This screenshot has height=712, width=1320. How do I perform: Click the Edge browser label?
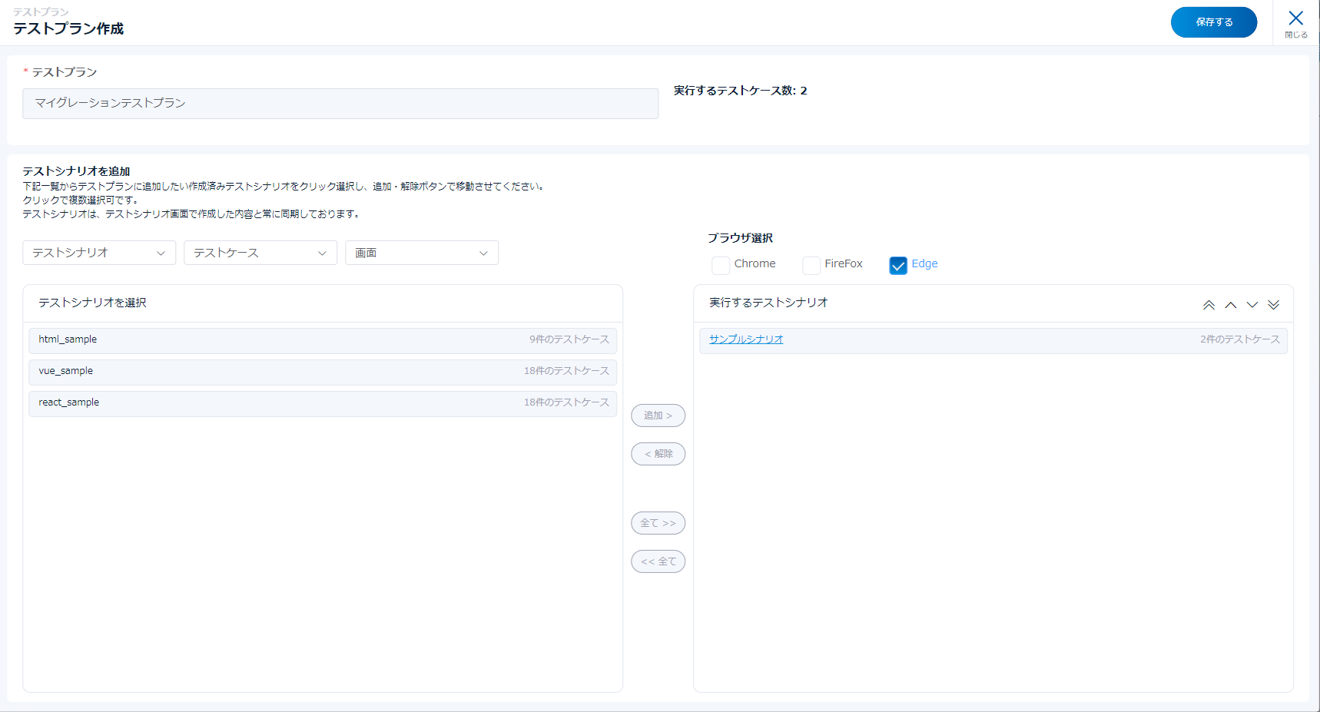click(x=924, y=263)
